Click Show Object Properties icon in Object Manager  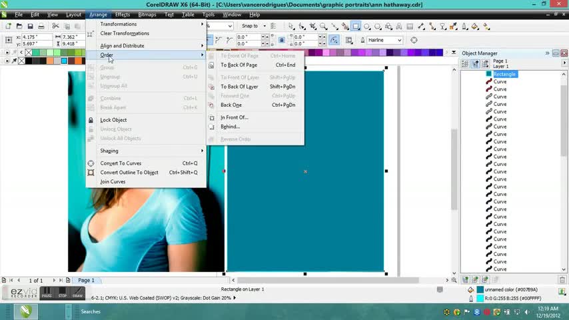coord(466,64)
